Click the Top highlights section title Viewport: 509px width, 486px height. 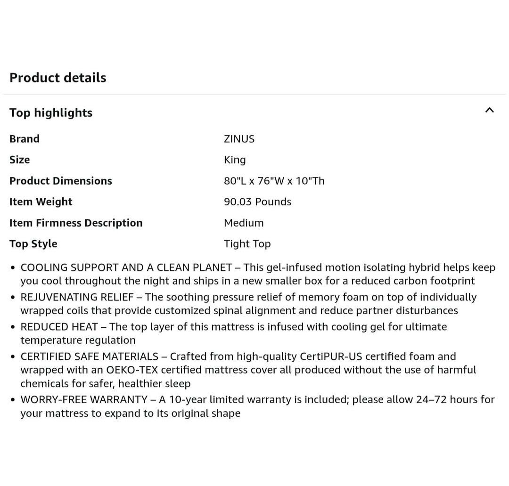pyautogui.click(x=51, y=113)
